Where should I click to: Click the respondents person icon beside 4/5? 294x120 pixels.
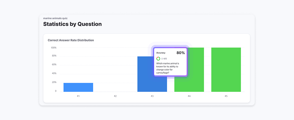(162, 59)
